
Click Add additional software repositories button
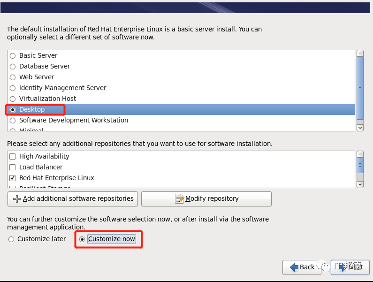[73, 199]
